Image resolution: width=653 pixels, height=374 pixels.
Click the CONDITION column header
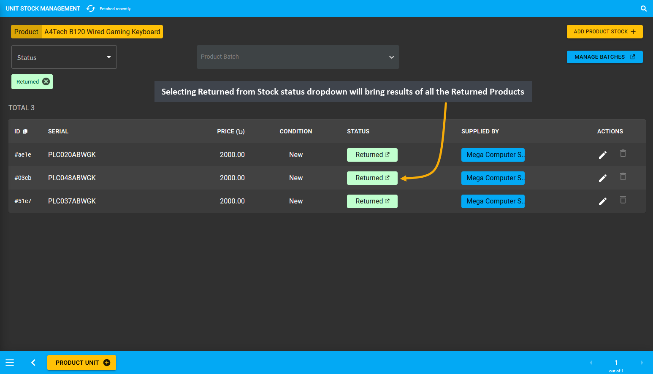(296, 131)
